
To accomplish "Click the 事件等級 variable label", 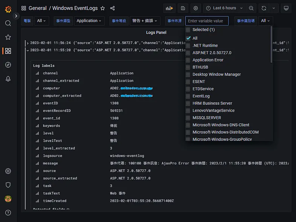I will tap(119, 21).
